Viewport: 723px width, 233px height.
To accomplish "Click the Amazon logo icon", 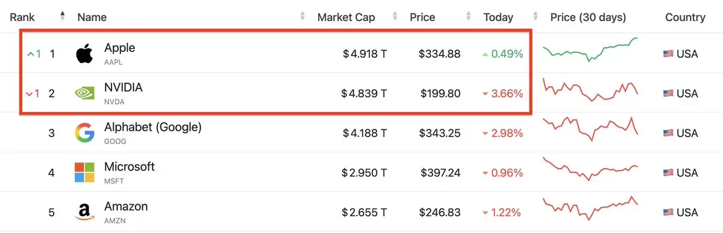I will coord(84,212).
